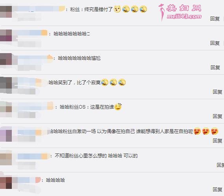This screenshot has width=224, height=196.
Task: Click last heart-eyes emoji in sixth comment
Action: 215,131
